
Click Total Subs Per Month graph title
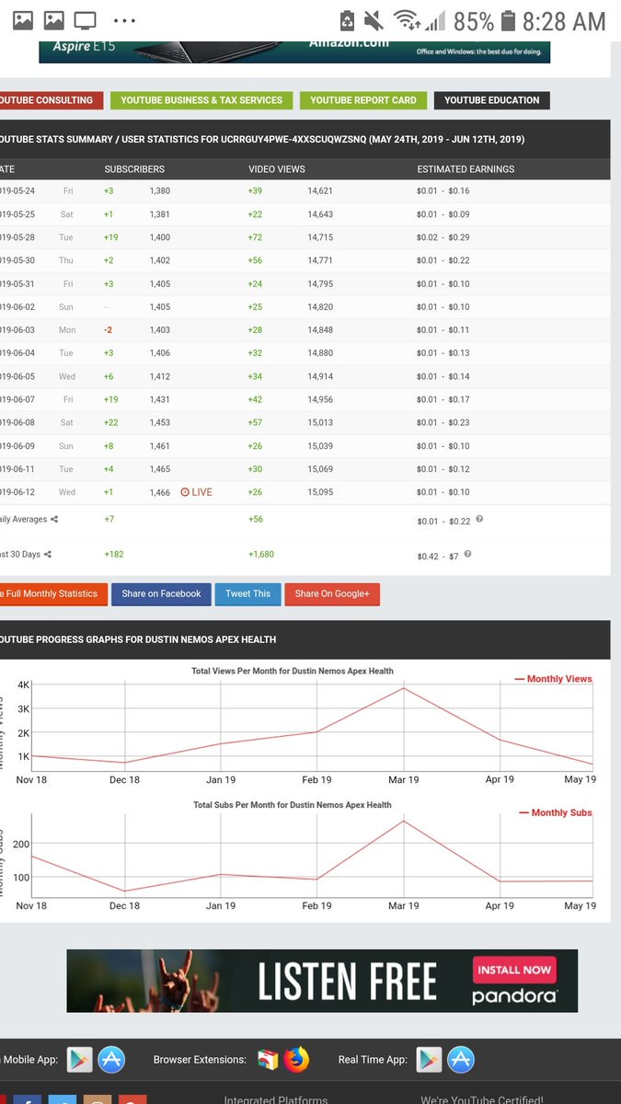click(293, 804)
